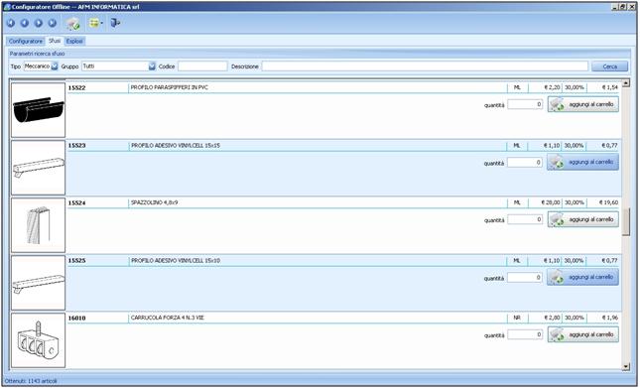Switch to the Configuratore tab

26,42
